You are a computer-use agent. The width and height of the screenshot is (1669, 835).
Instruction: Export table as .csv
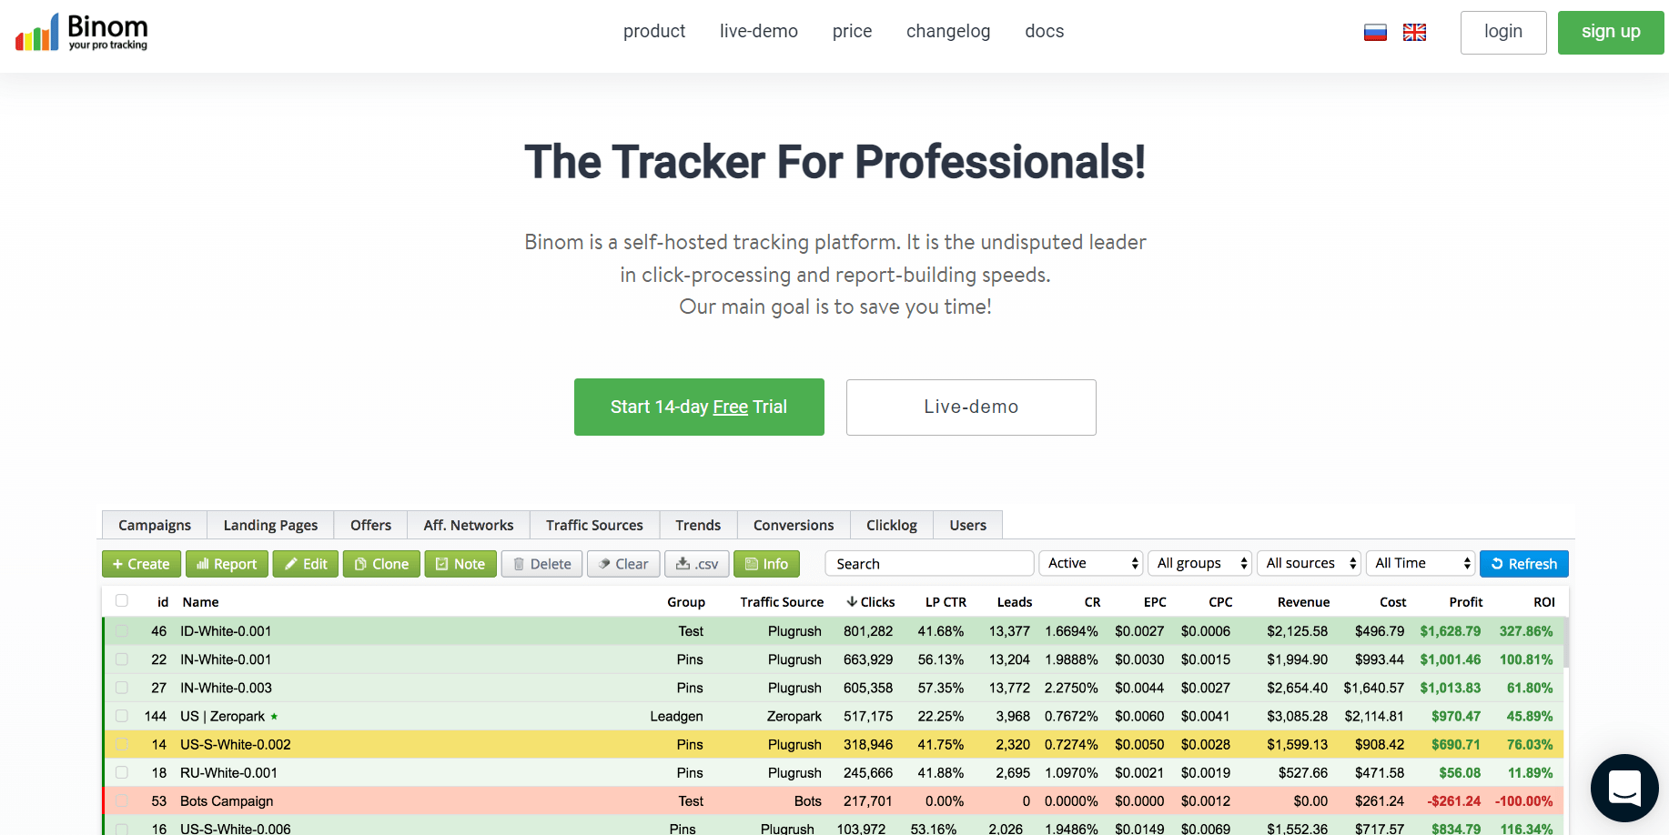(697, 564)
